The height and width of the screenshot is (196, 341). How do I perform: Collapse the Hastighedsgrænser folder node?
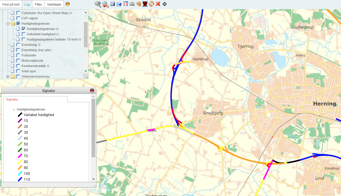[x=8, y=24]
